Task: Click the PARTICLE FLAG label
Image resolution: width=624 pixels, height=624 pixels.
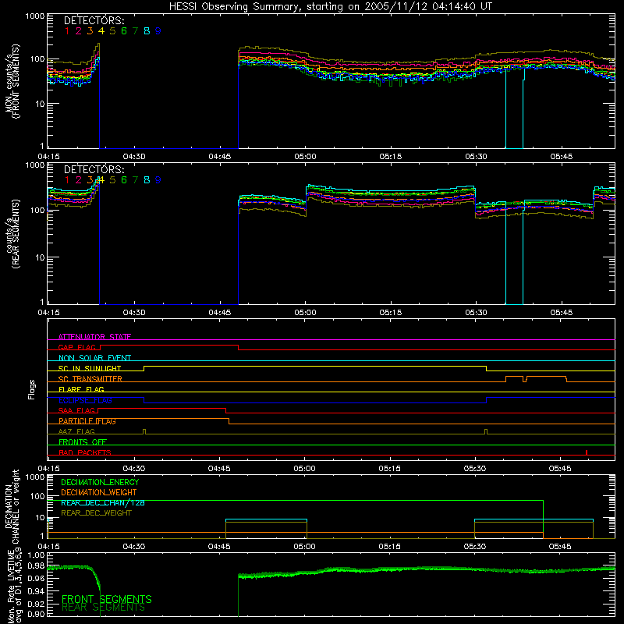Action: pos(87,421)
